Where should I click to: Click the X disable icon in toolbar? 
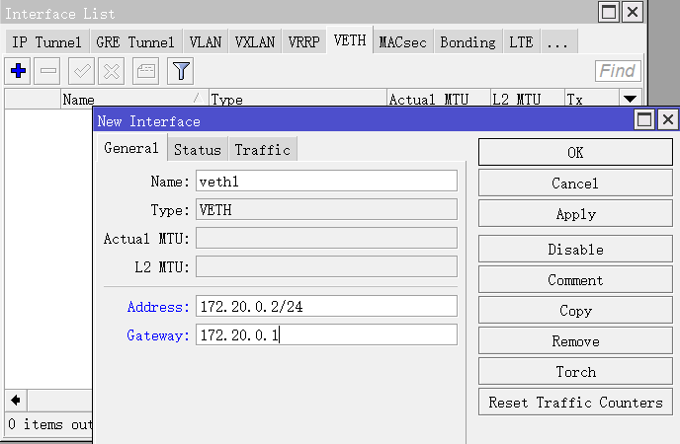coord(112,71)
